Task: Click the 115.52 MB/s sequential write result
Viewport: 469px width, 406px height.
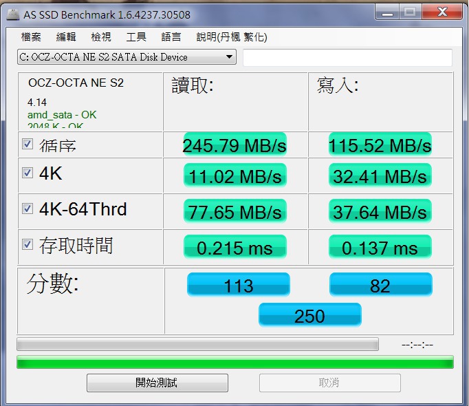Action: pos(380,145)
